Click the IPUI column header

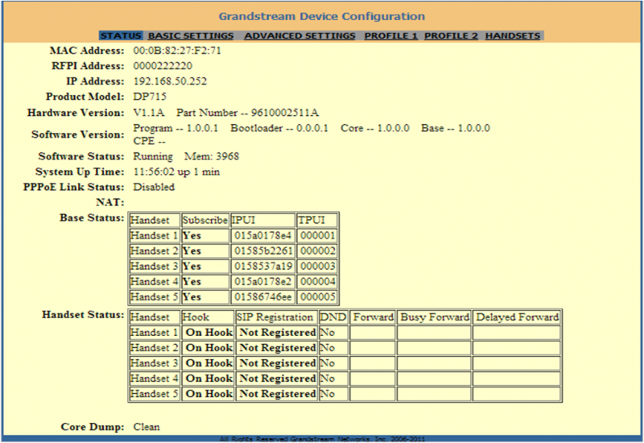click(263, 220)
